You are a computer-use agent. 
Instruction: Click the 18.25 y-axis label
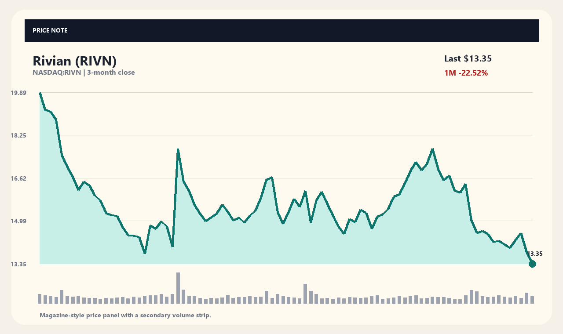(x=19, y=136)
